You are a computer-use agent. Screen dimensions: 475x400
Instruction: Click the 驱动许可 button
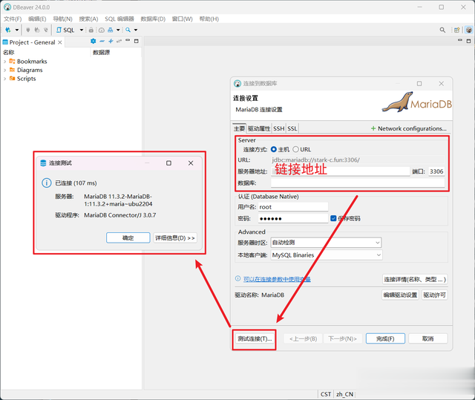434,295
